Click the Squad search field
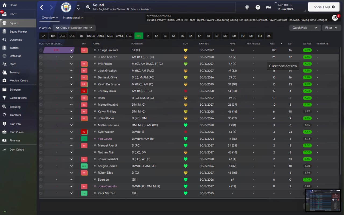Image resolution: width=344 pixels, height=215 pixels. click(x=160, y=7)
